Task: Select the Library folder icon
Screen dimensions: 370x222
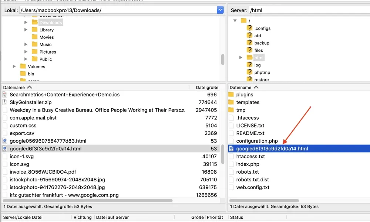Action: (x=35, y=30)
